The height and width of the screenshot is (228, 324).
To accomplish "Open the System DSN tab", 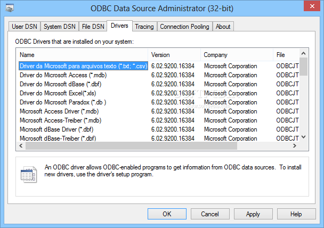I will pyautogui.click(x=60, y=27).
